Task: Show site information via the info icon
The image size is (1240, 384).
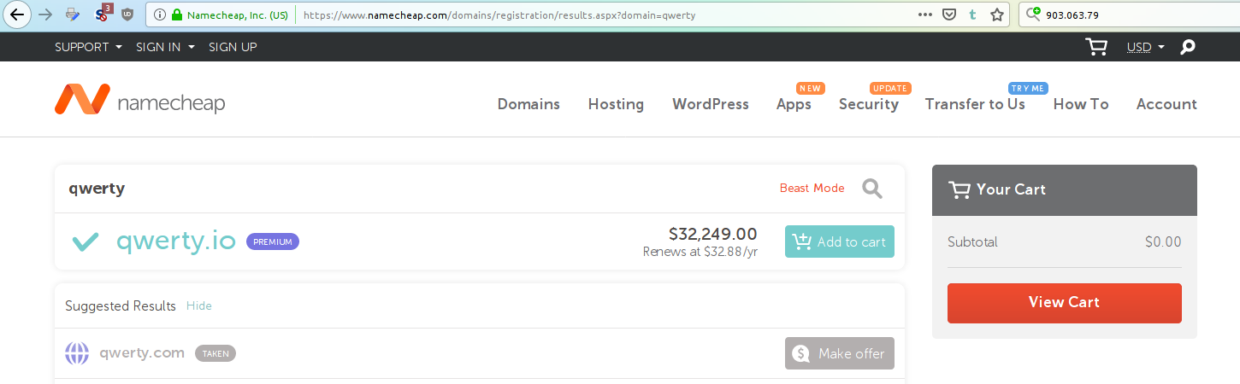Action: tap(160, 15)
